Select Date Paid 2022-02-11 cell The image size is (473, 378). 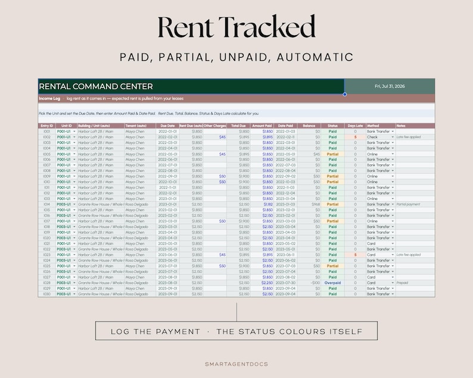(285, 137)
